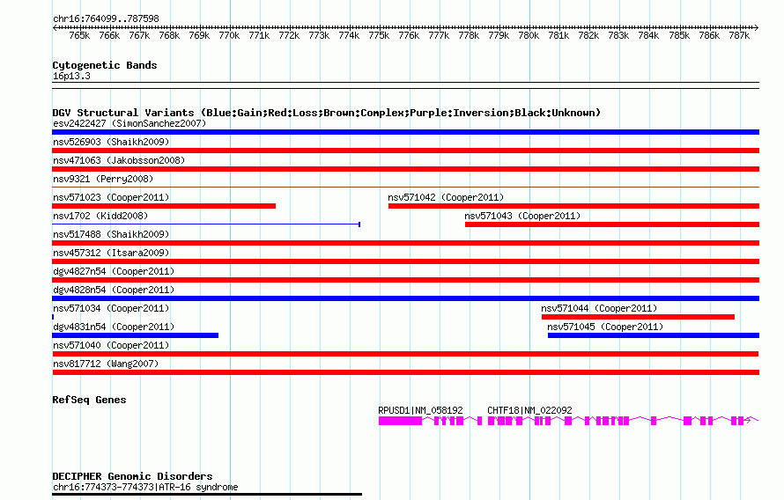The image size is (784, 500).
Task: Click the 787k ruler tick label
Action: coord(739,35)
